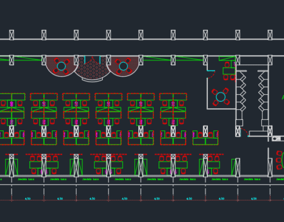Select the left zigzag partition in the stall room
284x222 pixels.
point(242,92)
